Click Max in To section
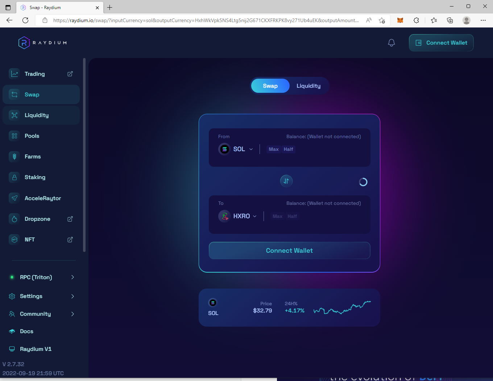The width and height of the screenshot is (493, 381). tap(277, 216)
